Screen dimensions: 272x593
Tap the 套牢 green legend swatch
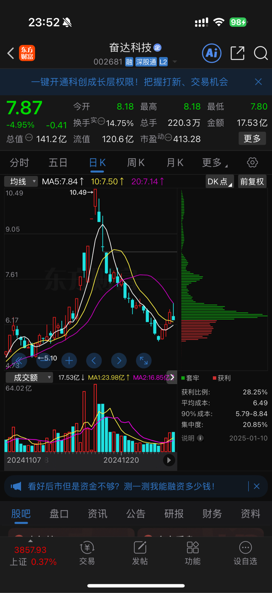click(183, 378)
